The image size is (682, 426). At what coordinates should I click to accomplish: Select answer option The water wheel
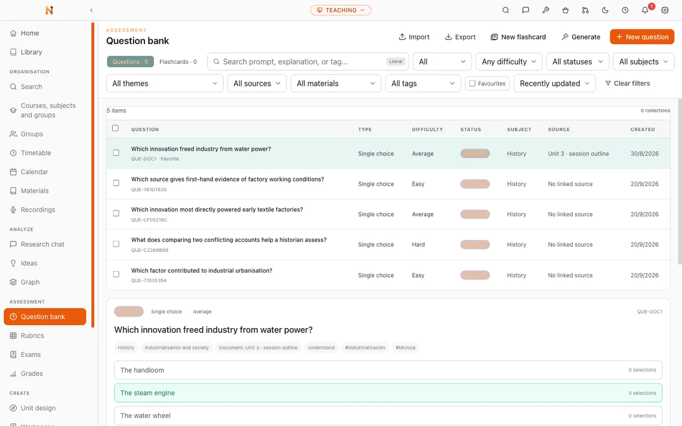[388, 415]
